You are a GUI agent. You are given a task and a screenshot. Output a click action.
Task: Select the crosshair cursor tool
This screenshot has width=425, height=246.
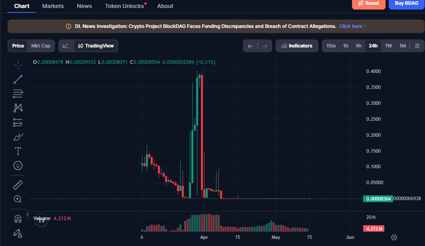(x=18, y=65)
